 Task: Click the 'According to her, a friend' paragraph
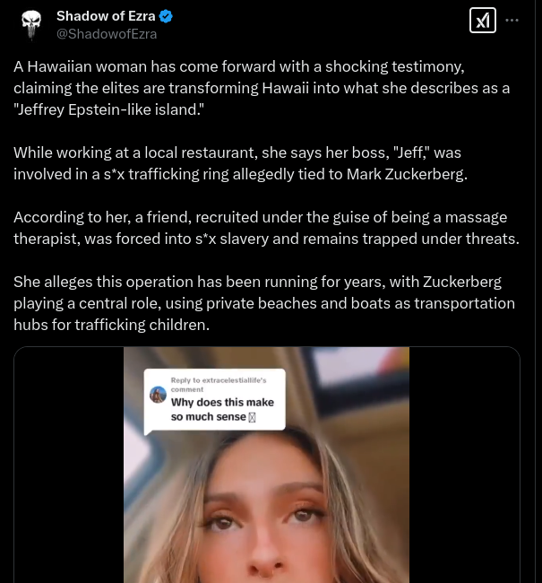tap(266, 228)
